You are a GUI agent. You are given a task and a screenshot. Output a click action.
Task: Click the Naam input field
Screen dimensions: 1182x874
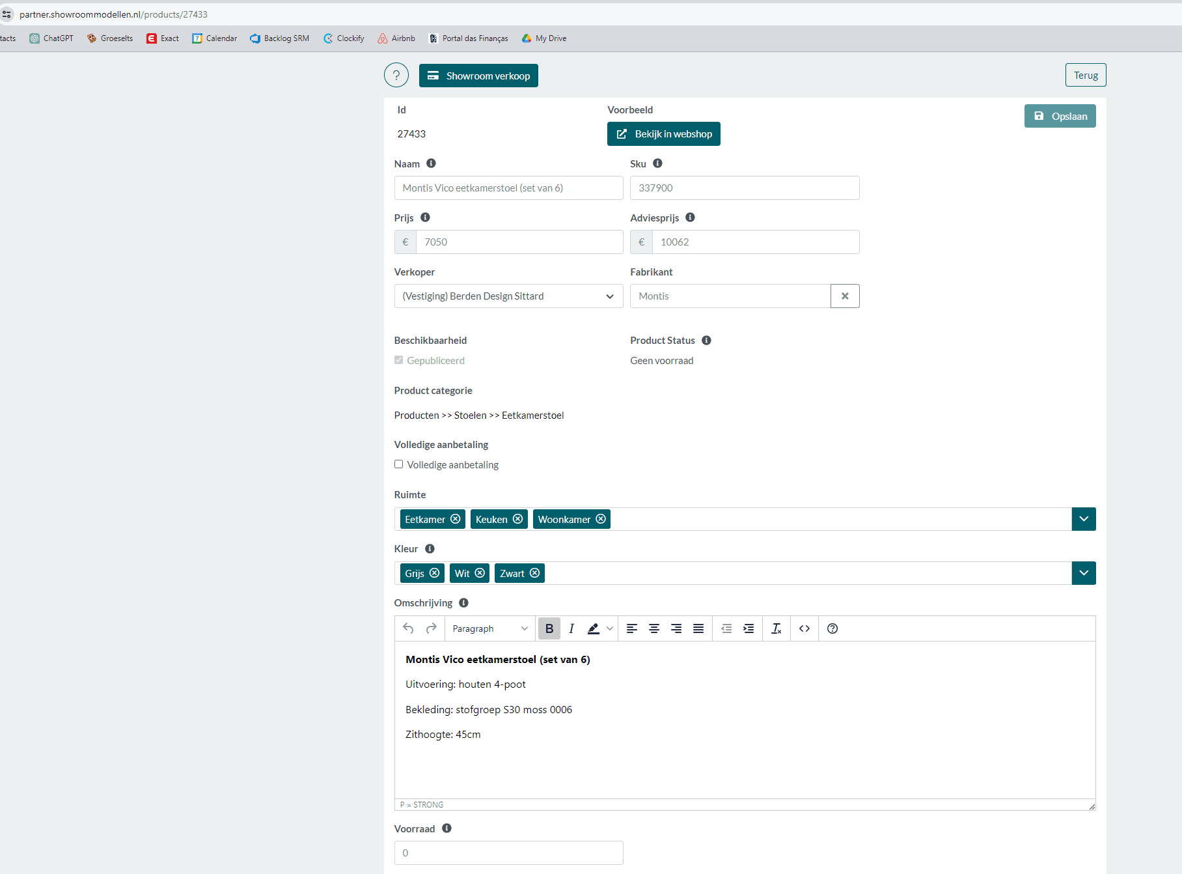coord(508,188)
